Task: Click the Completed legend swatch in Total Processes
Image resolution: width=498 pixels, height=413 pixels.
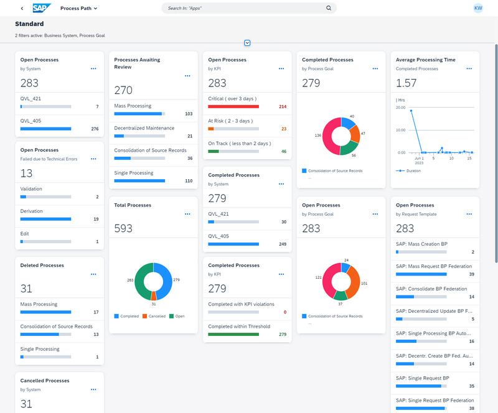Action: click(116, 316)
